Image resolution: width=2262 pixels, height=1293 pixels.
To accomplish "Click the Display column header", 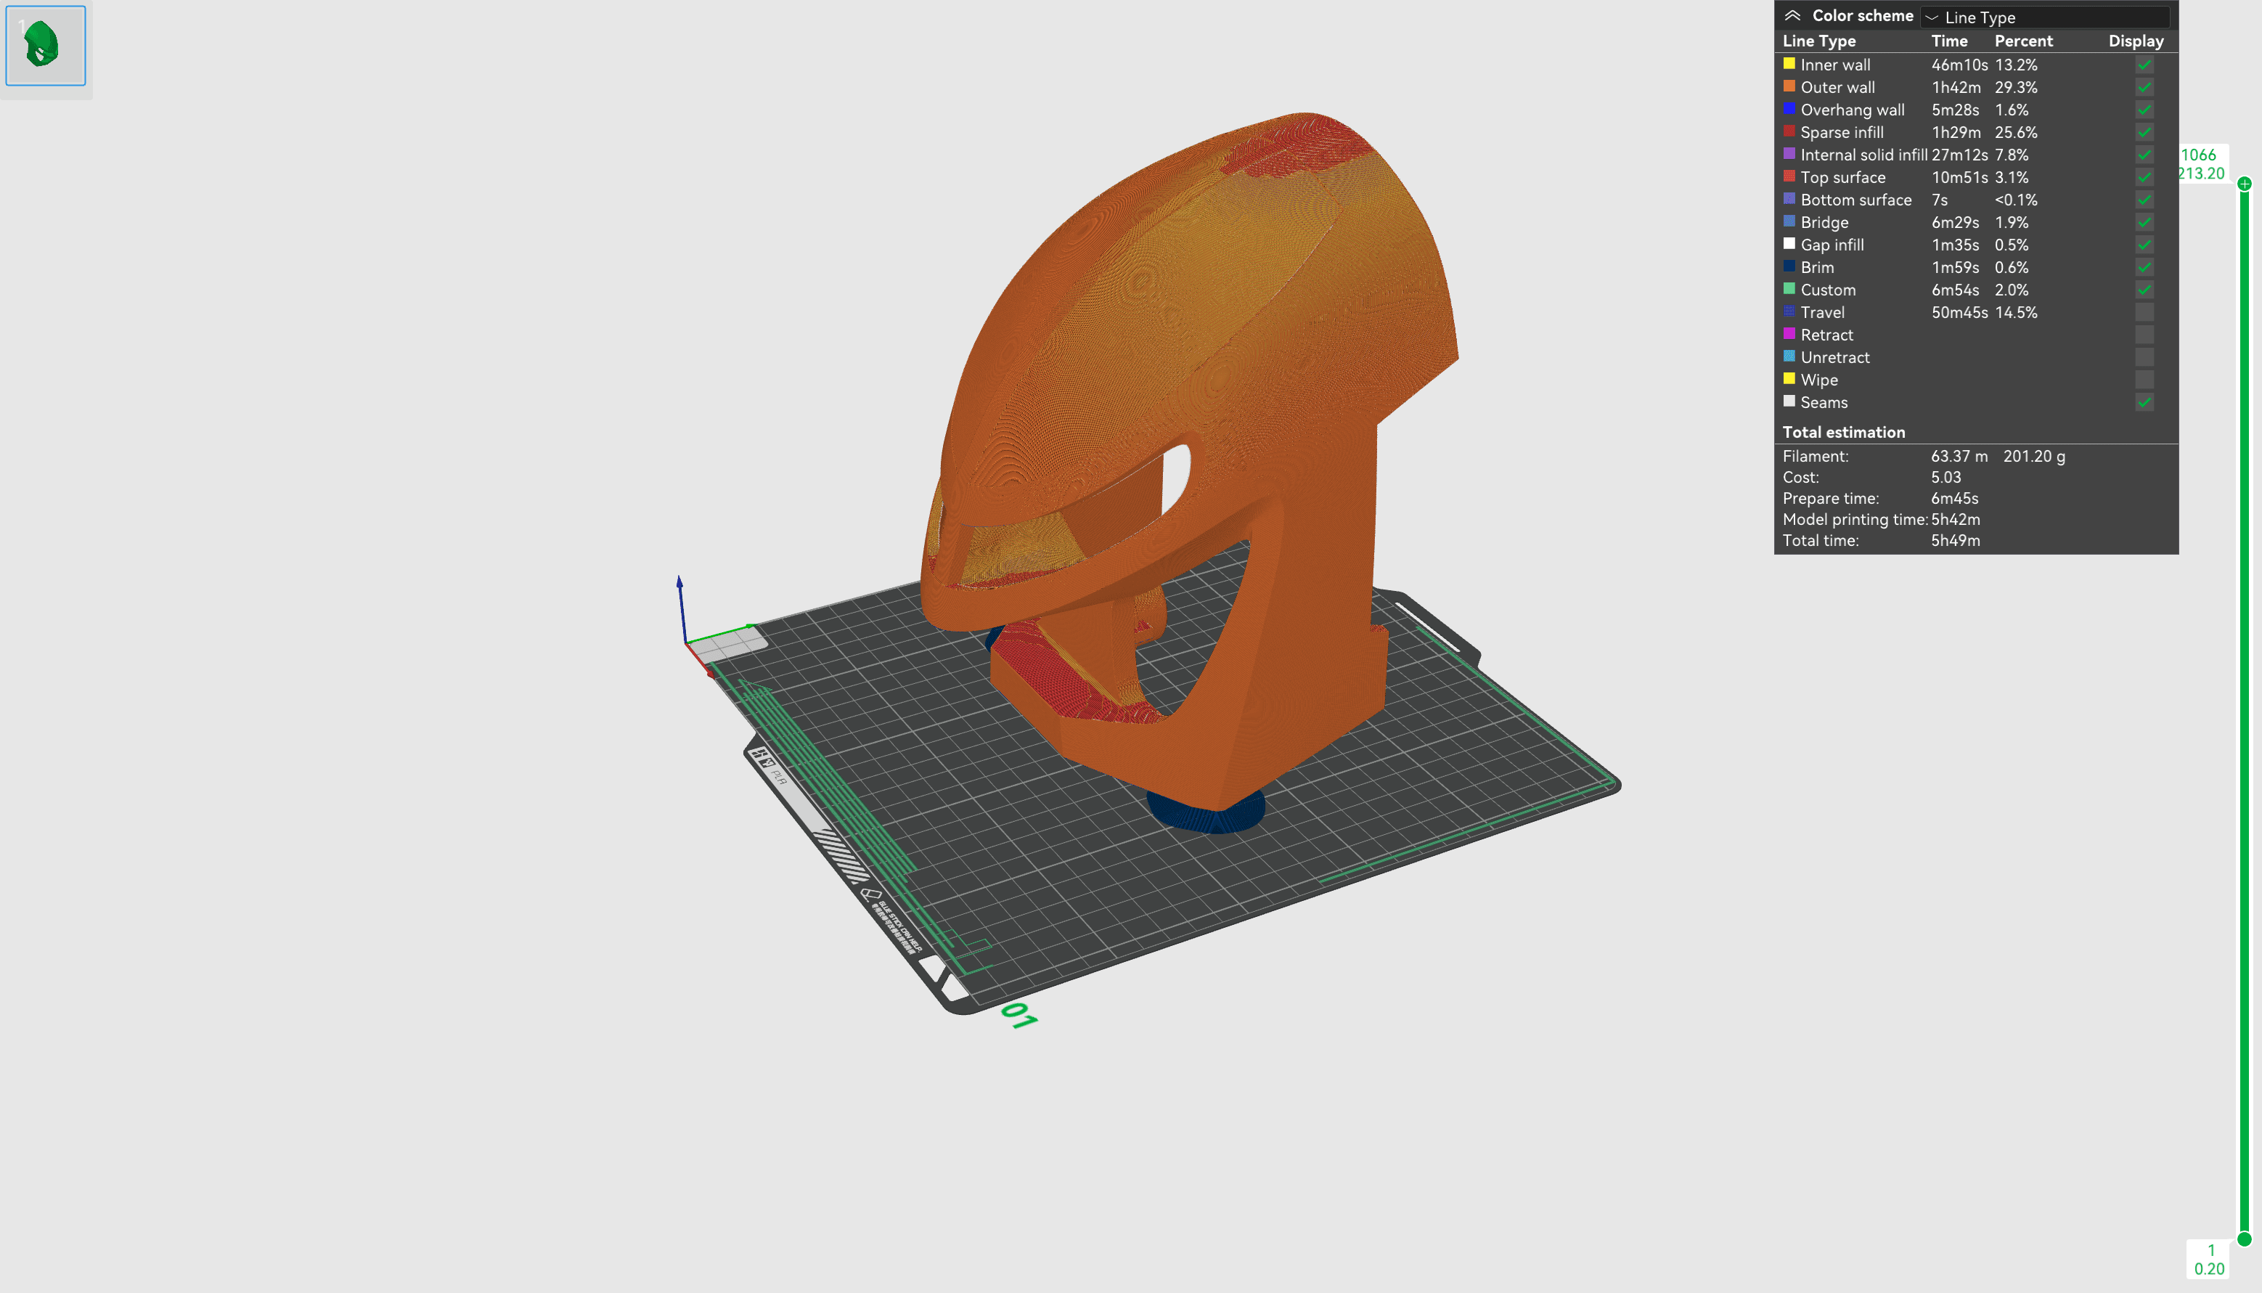I will (2135, 41).
